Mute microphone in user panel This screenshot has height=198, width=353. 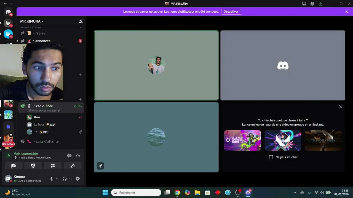point(51,179)
